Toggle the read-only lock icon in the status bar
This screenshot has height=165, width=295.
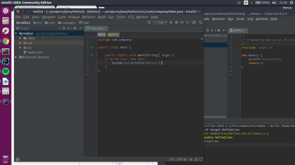click(191, 159)
